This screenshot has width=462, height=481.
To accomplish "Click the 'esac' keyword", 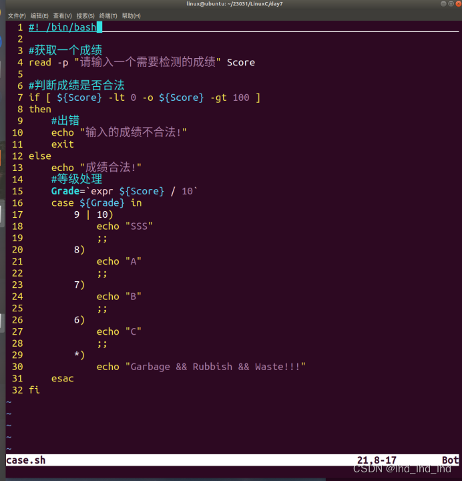I will pos(63,379).
